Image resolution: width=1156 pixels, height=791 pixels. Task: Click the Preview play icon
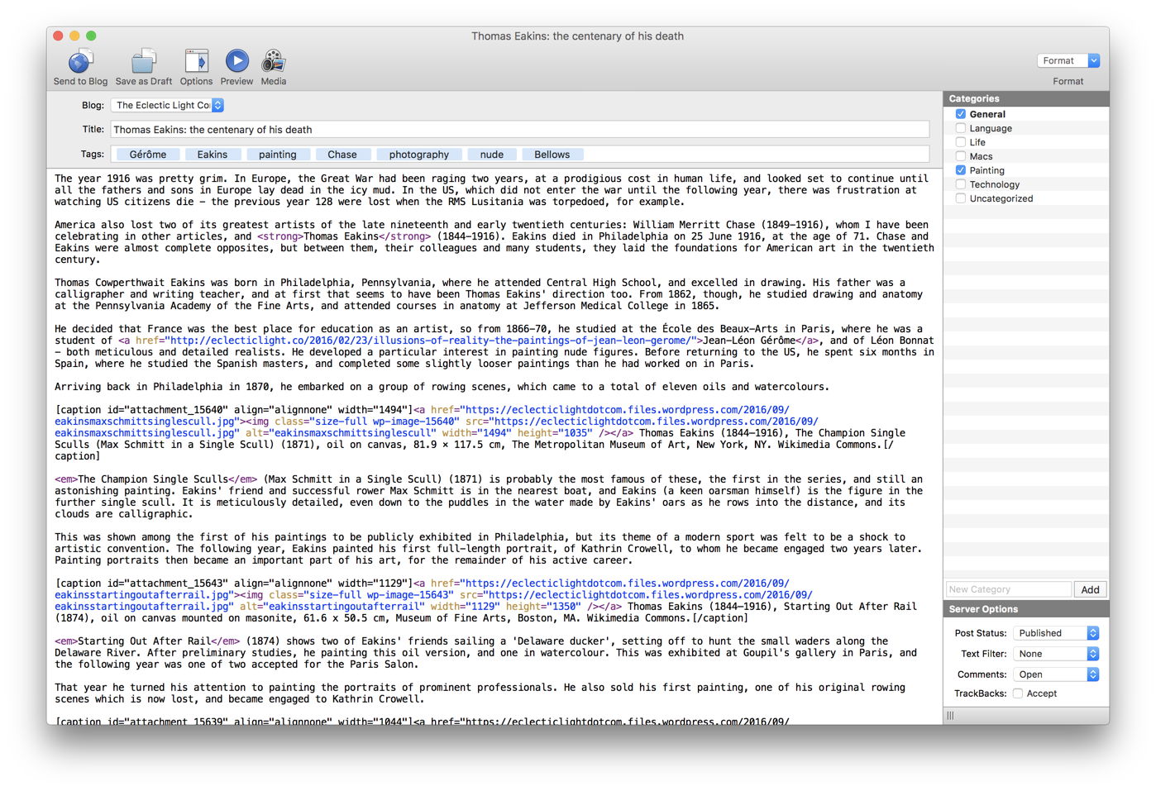(236, 61)
